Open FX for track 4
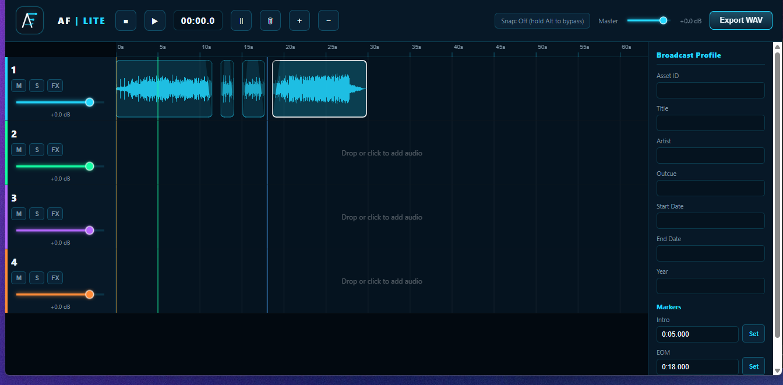Image resolution: width=783 pixels, height=385 pixels. pyautogui.click(x=55, y=278)
